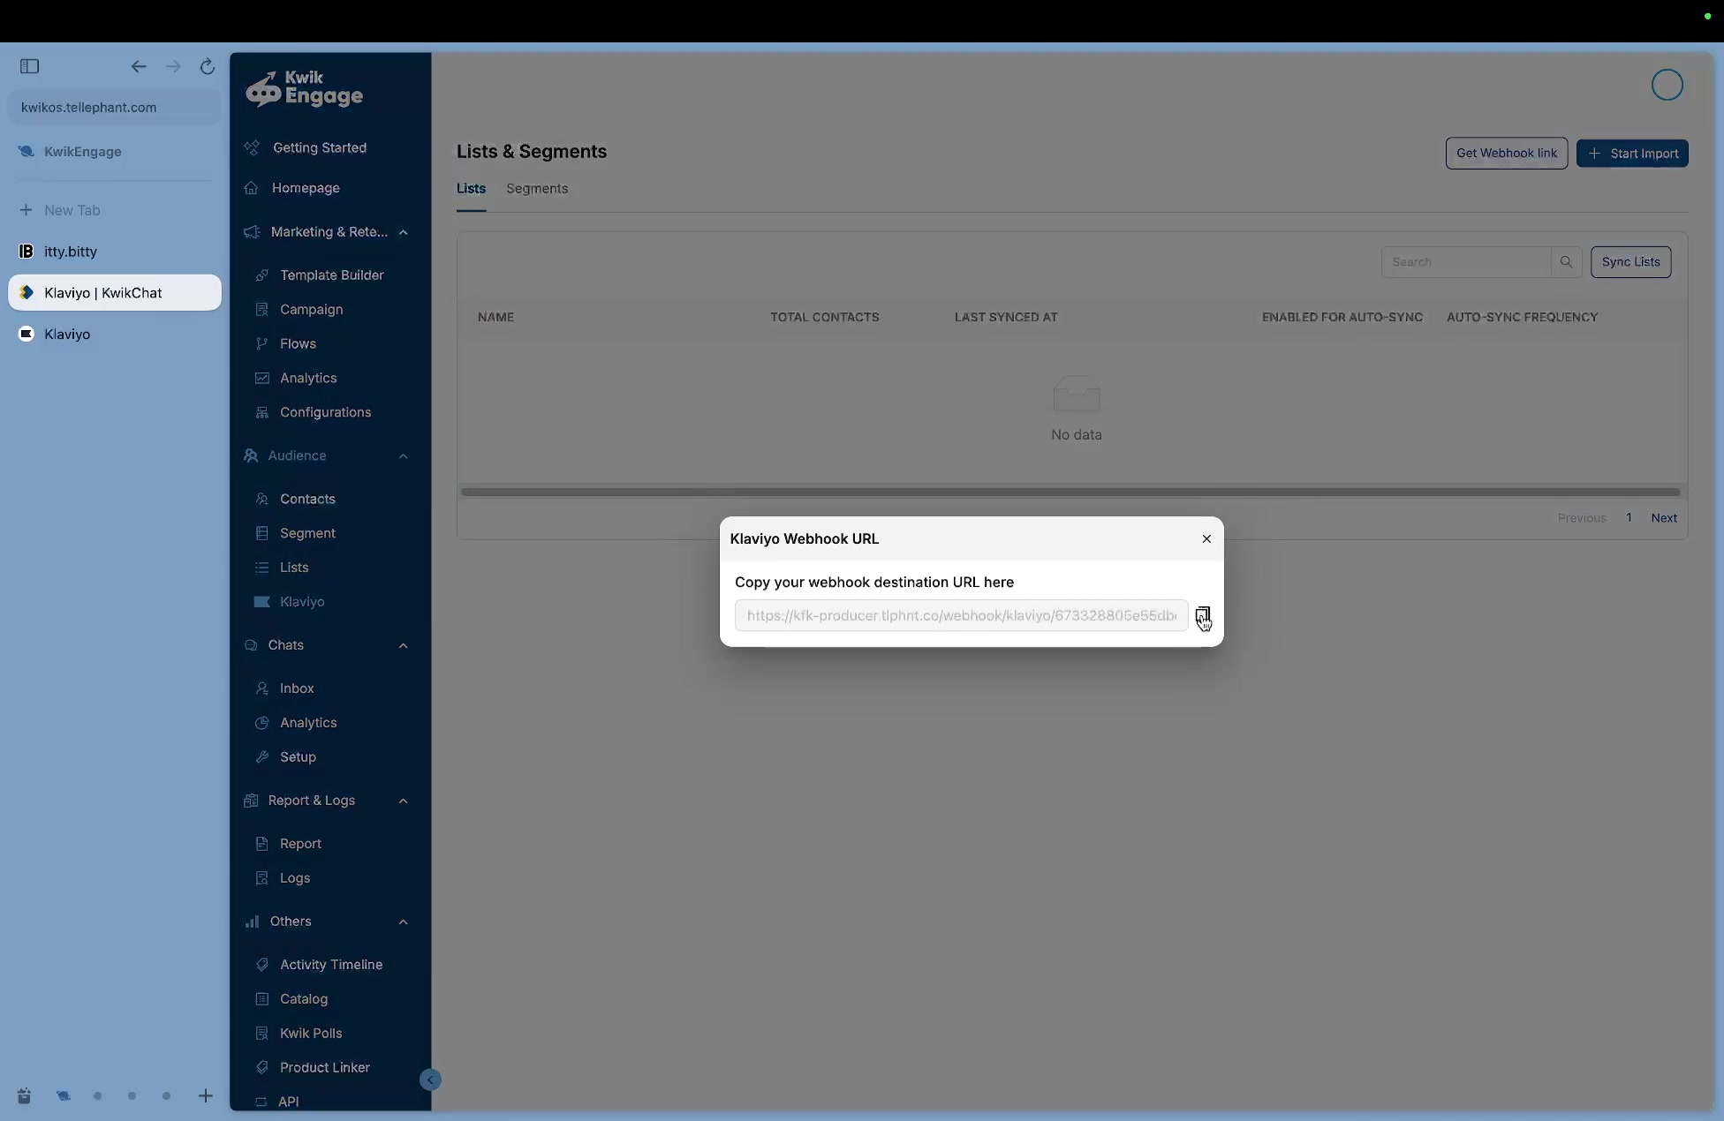Click the Configurations icon in sidebar

tap(261, 412)
